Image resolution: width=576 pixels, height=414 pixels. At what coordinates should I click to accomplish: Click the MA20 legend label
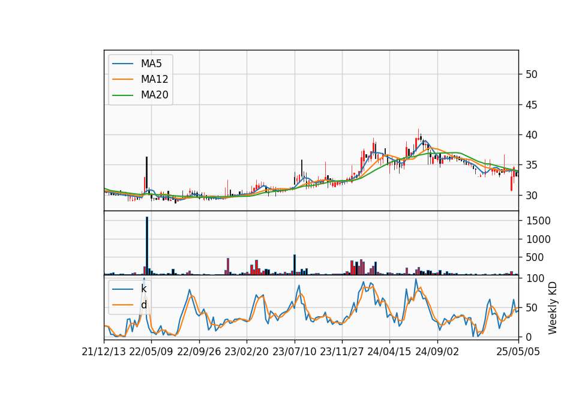[x=154, y=95]
